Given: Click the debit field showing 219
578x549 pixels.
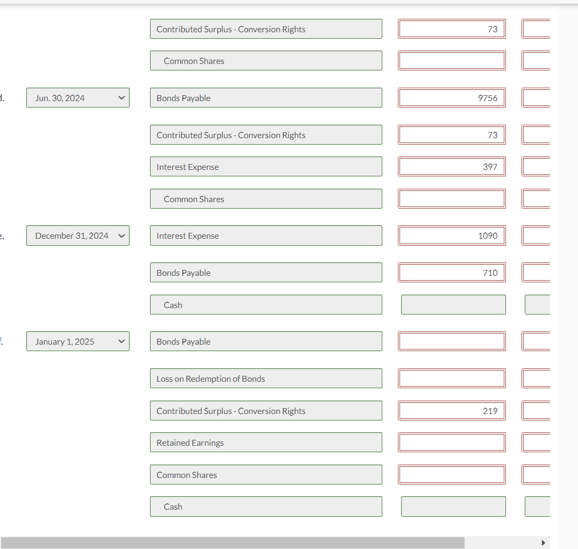Looking at the screenshot, I should click(452, 410).
